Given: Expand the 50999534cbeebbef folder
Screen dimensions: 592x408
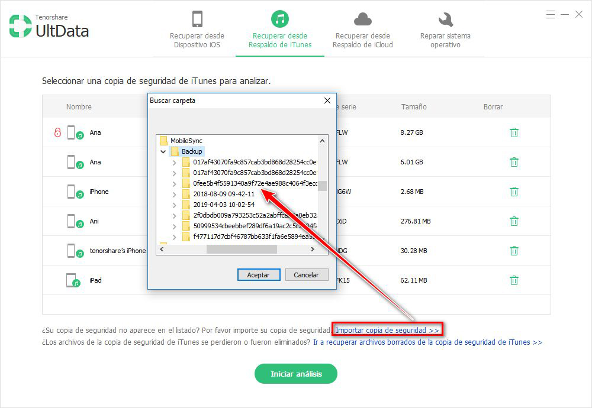Looking at the screenshot, I should pos(174,226).
